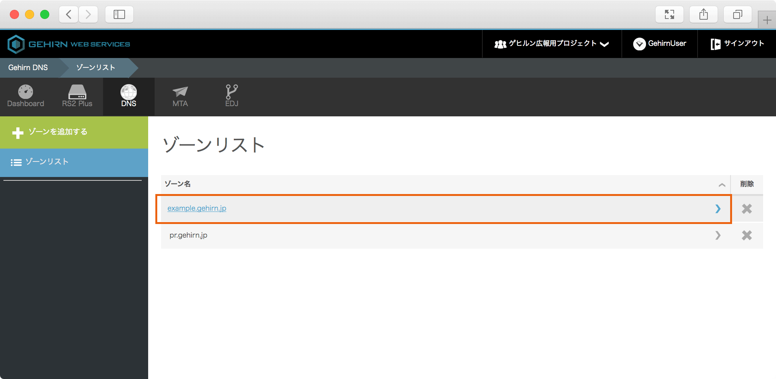Delete the example.gehirn.jp zone with X
Image resolution: width=776 pixels, height=379 pixels.
tap(746, 208)
